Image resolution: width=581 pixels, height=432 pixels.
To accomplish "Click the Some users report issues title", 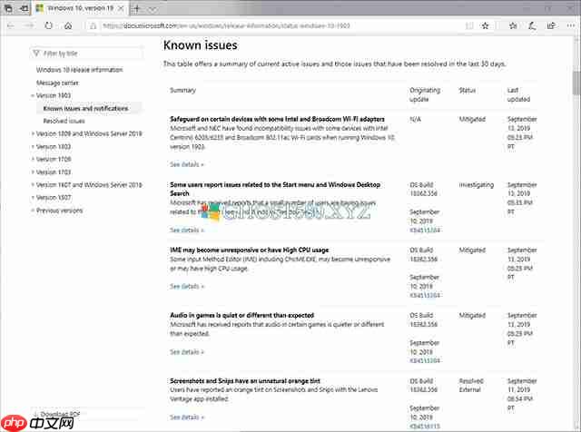I will 275,189.
